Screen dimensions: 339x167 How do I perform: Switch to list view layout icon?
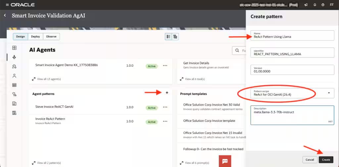169,37
